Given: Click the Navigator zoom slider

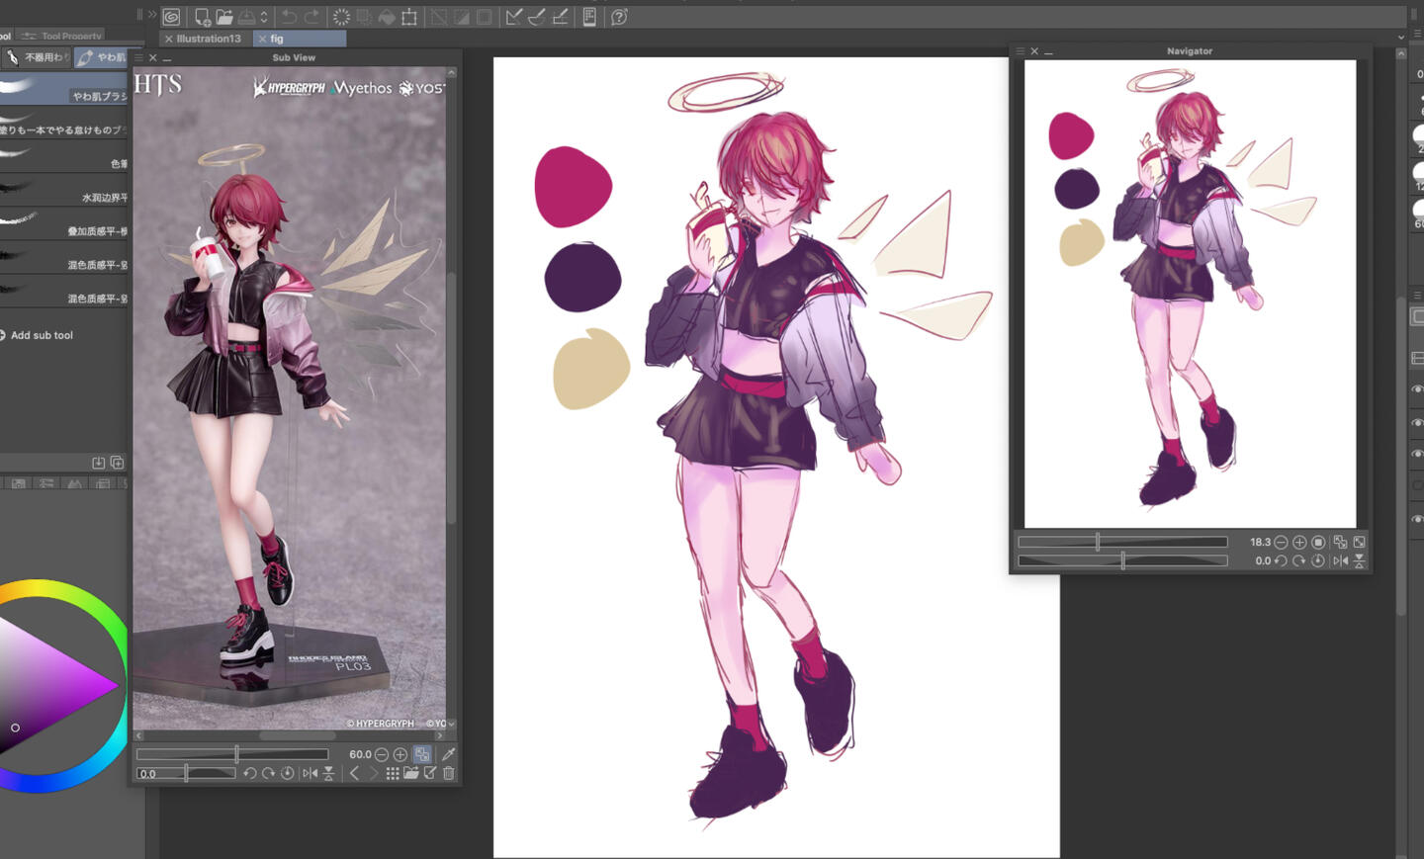Looking at the screenshot, I should 1122,542.
